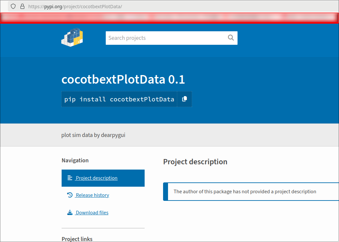Click the cocotbextPlotData 0.1 title
339x242 pixels.
(x=123, y=80)
